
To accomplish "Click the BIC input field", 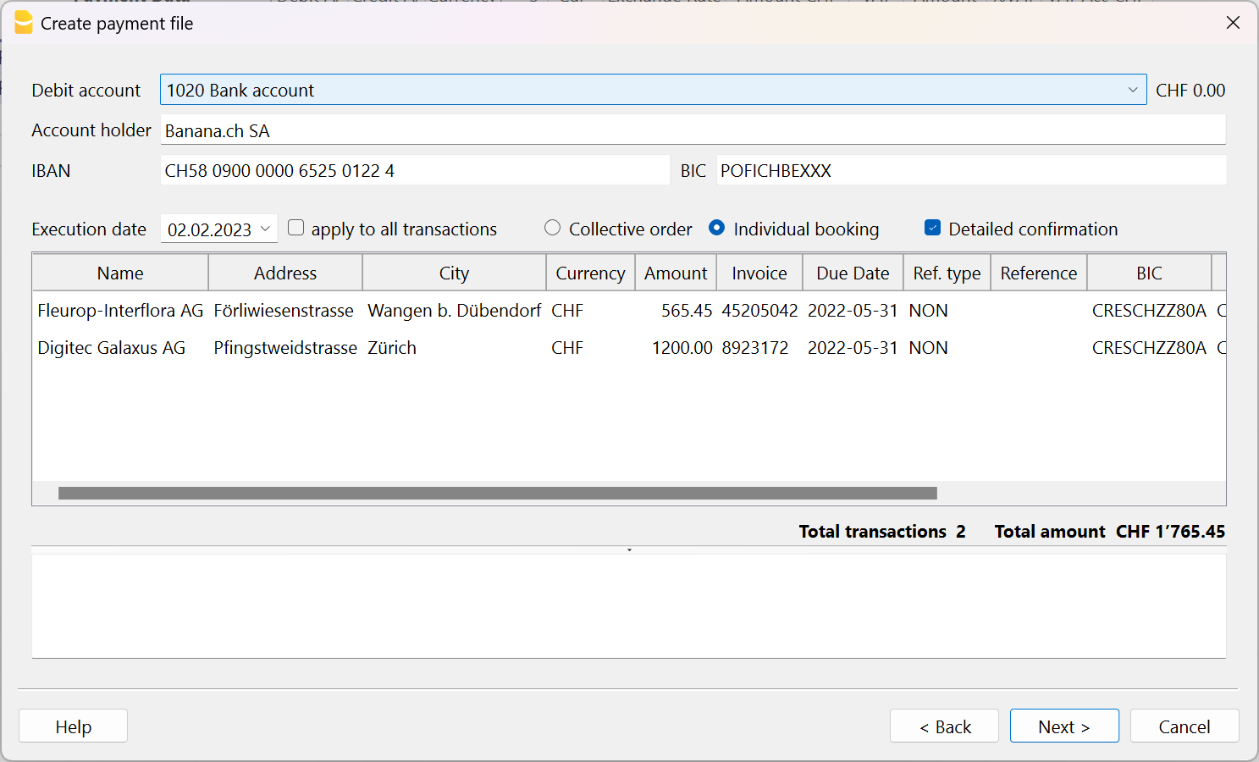I will pyautogui.click(x=971, y=170).
